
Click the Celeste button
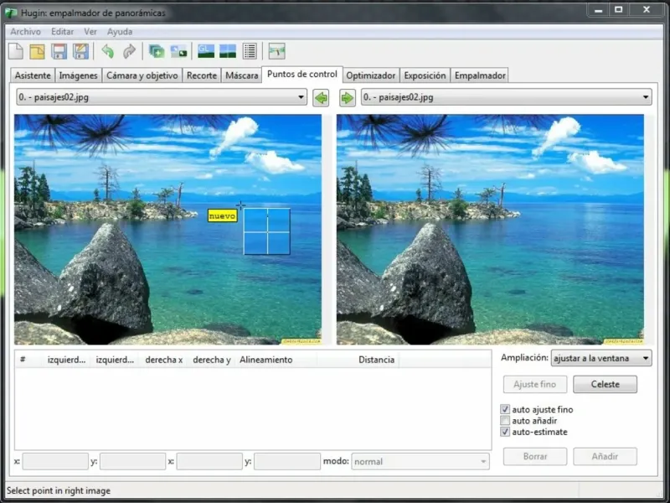point(605,384)
